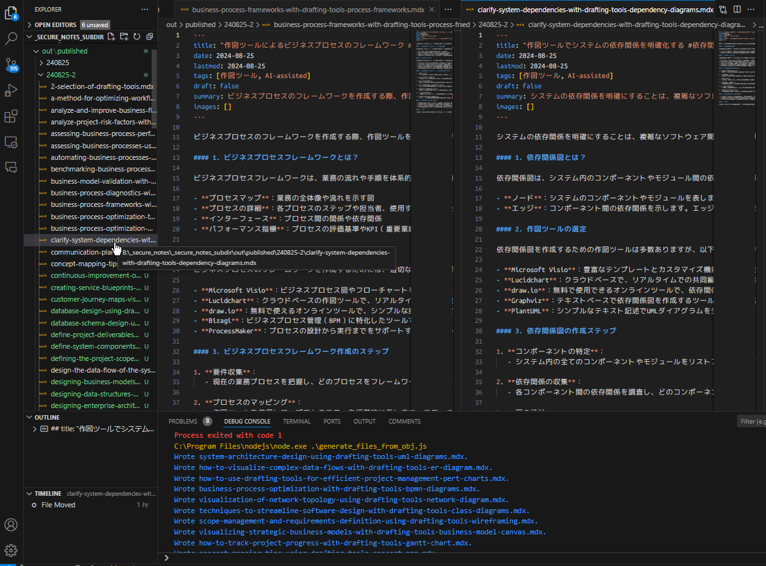Open the Search view in activity bar
This screenshot has height=566, width=766.
click(11, 38)
